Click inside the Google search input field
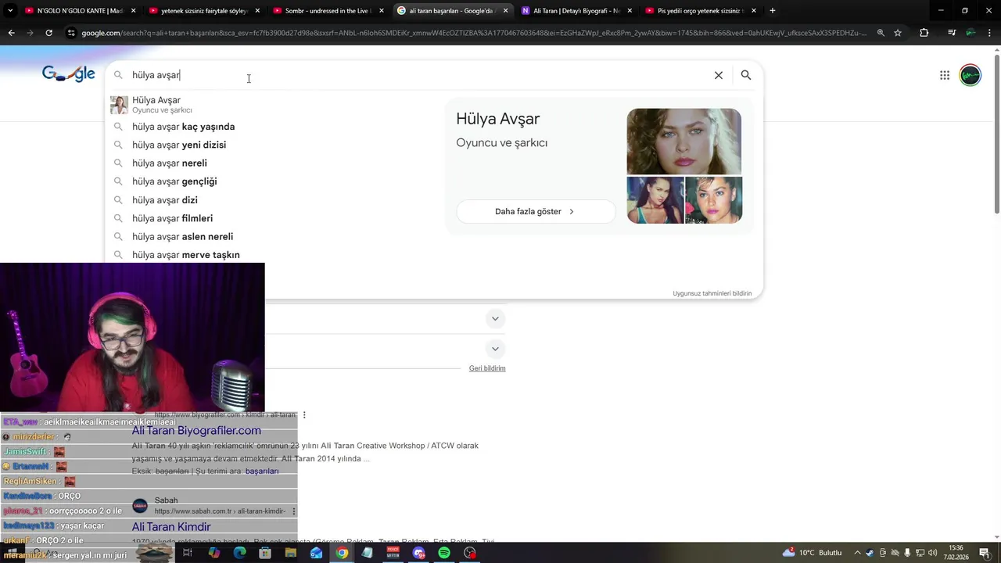This screenshot has height=563, width=1001. pos(418,75)
